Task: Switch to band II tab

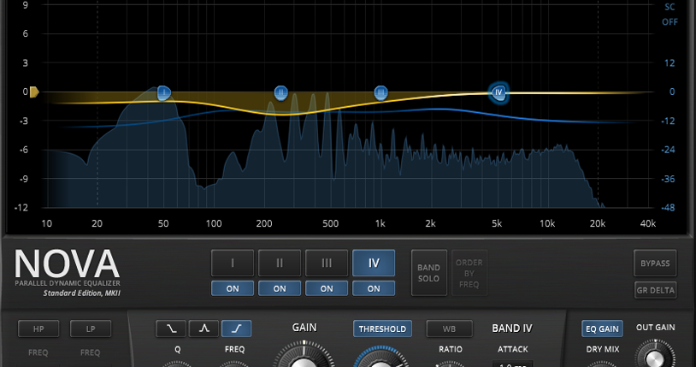Action: 280,263
